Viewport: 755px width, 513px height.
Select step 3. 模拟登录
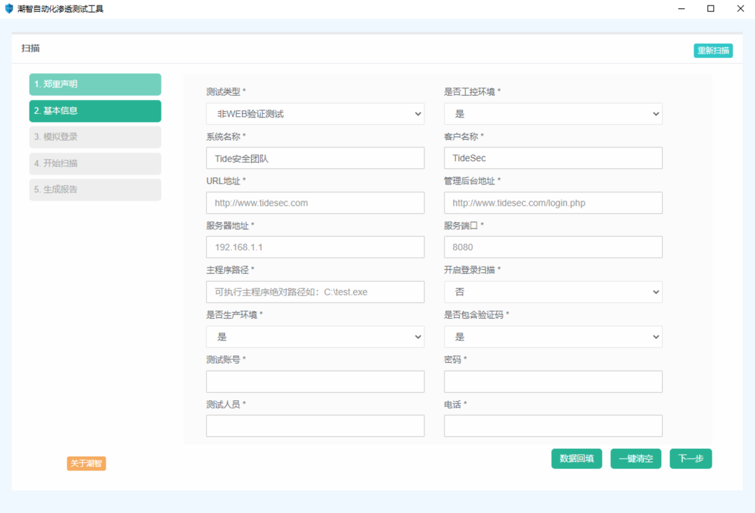click(95, 137)
